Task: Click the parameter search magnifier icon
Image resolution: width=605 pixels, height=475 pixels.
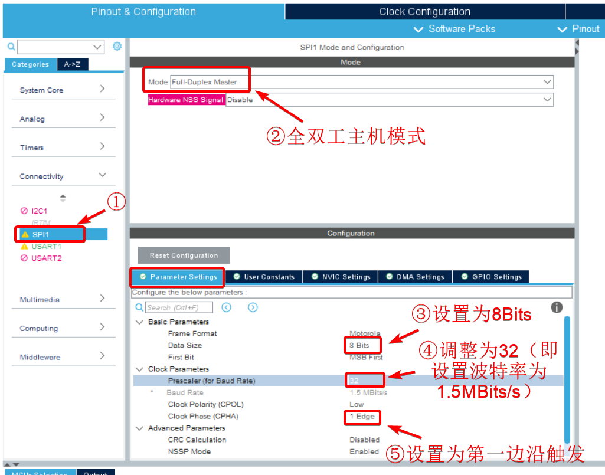Action: coord(139,307)
